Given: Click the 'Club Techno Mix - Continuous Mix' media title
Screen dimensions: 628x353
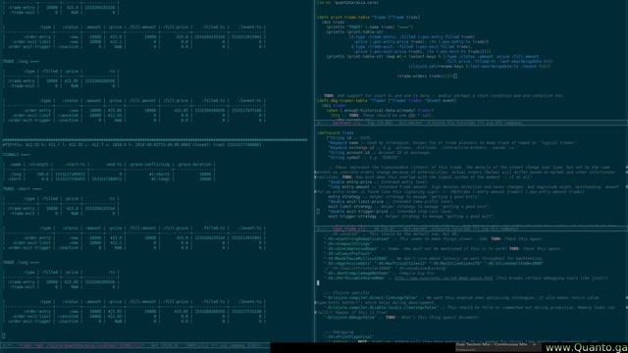Looking at the screenshot, I should [x=491, y=344].
